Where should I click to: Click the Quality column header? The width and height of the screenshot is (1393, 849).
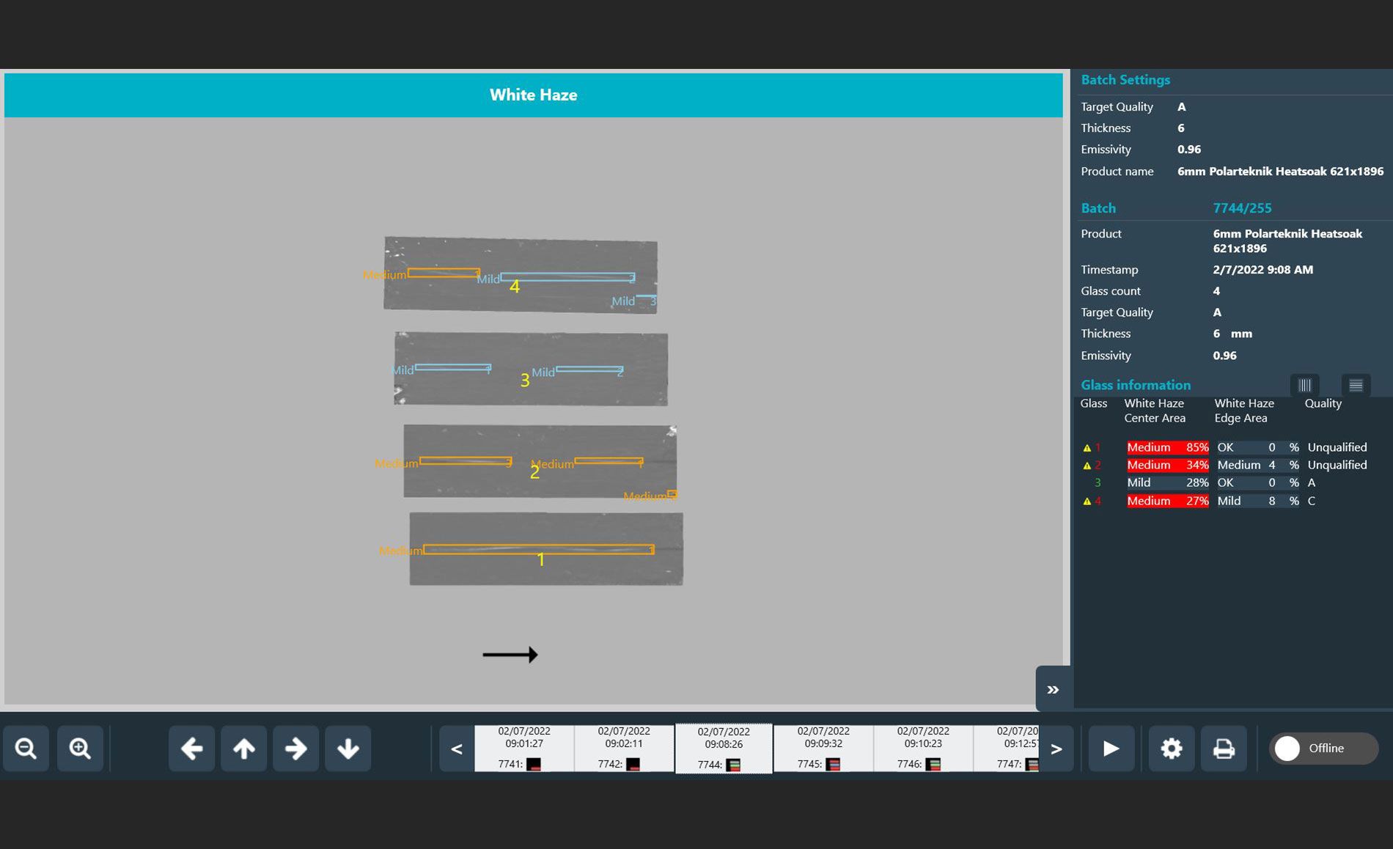1323,404
